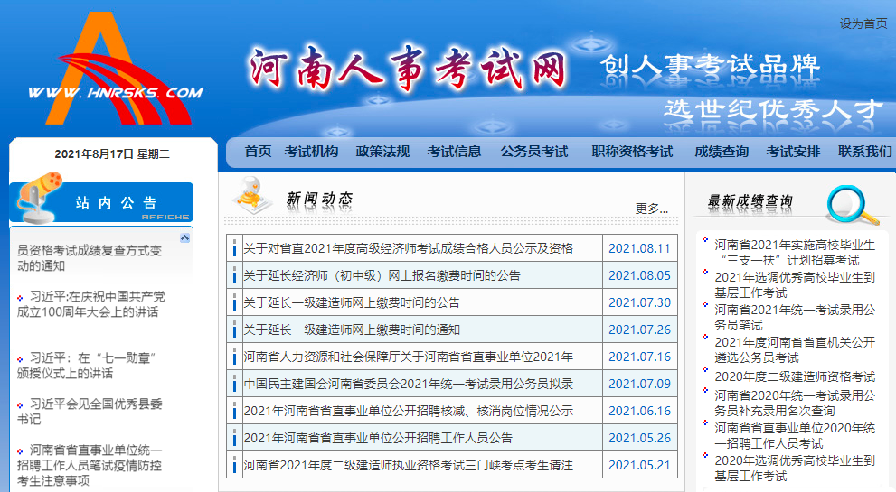This screenshot has width=896, height=492.
Task: Click the date 2021.08.05 cell
Action: [639, 275]
